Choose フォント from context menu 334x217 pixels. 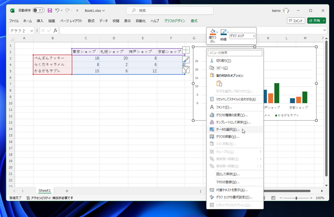tap(235, 107)
